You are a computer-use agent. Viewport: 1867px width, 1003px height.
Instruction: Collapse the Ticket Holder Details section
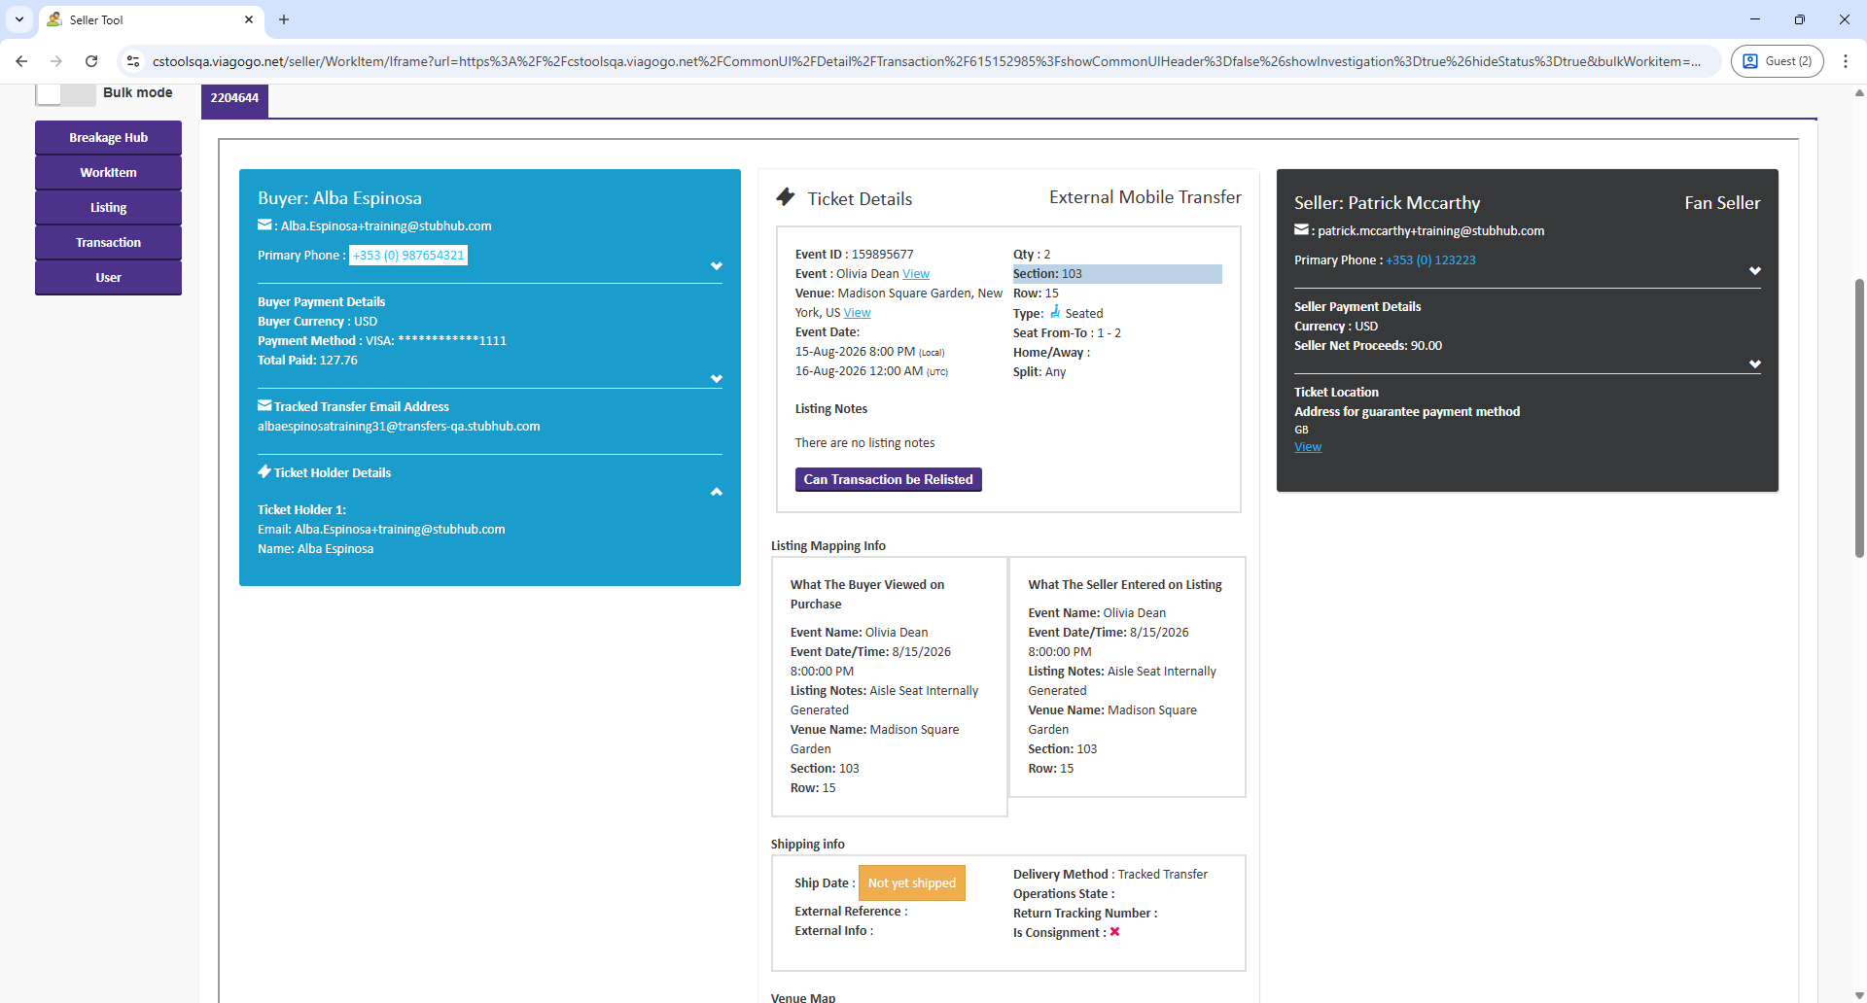[716, 492]
